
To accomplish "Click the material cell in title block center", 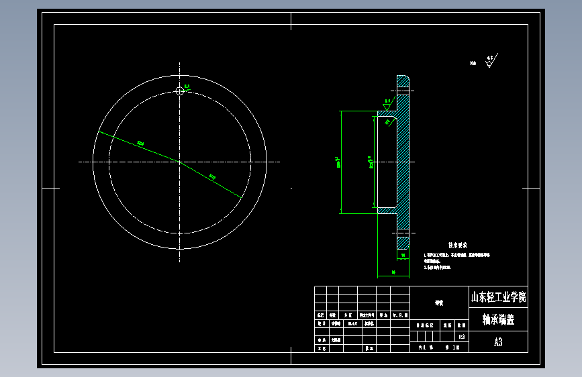I will tap(439, 303).
